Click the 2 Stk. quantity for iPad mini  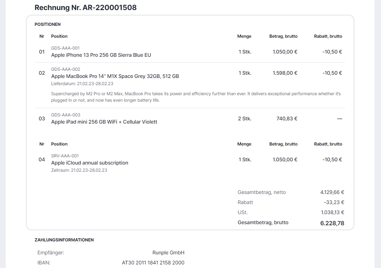coord(245,119)
